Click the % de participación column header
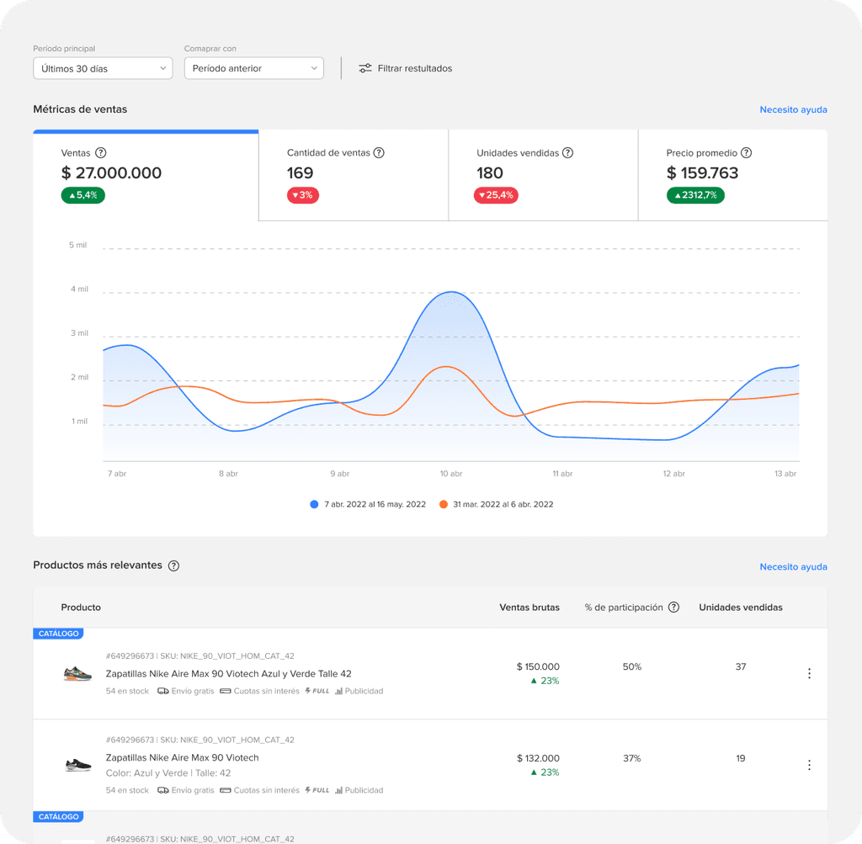 pyautogui.click(x=624, y=608)
